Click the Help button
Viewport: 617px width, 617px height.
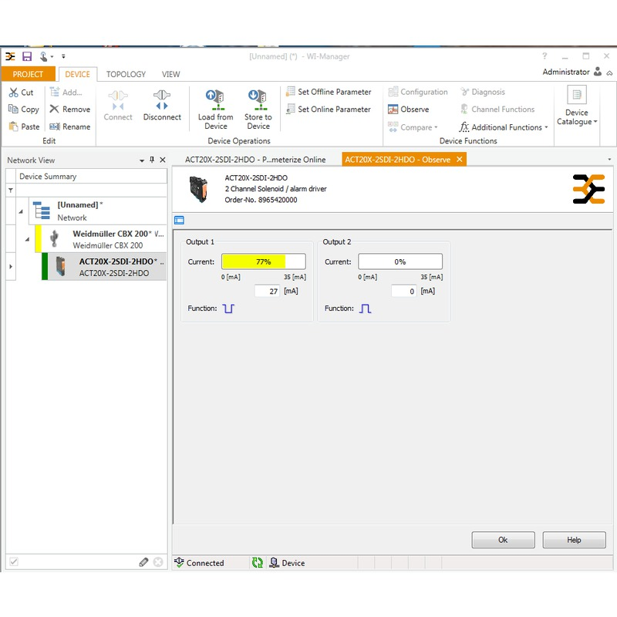click(574, 540)
